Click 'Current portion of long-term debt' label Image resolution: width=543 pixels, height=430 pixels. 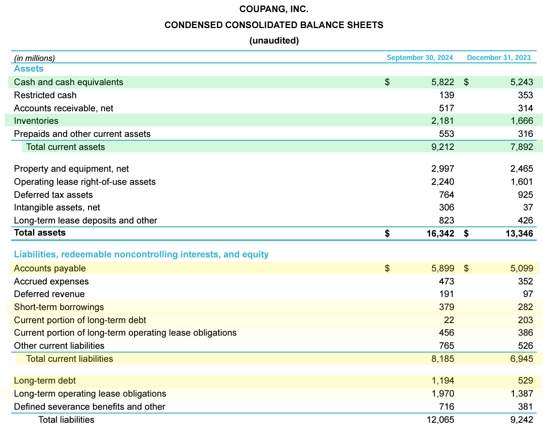(80, 320)
